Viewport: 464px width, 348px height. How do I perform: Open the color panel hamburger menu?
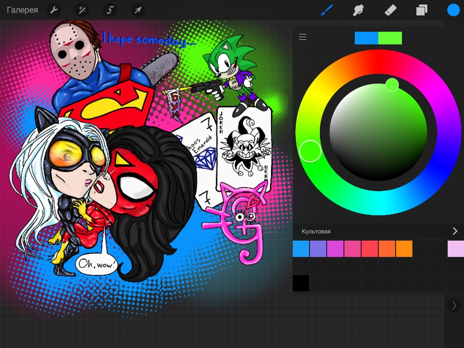[x=302, y=37]
